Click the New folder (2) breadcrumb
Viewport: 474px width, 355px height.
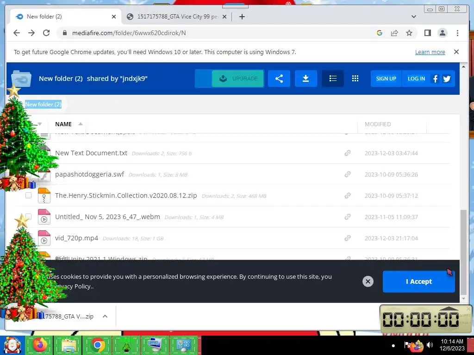43,104
